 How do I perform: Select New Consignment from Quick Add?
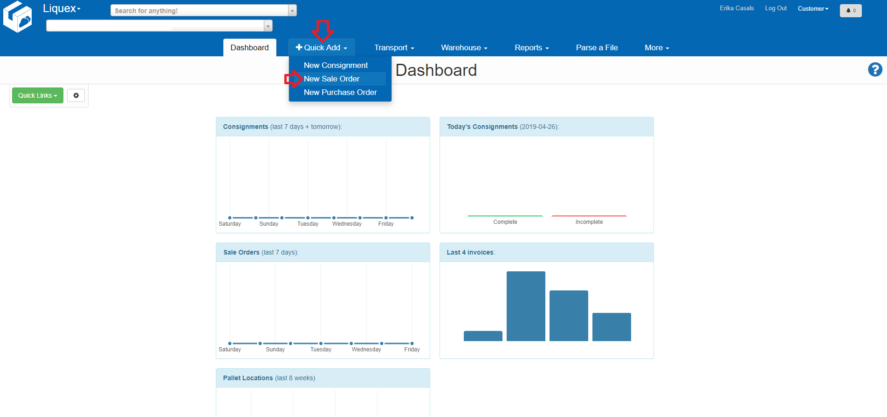coord(336,65)
